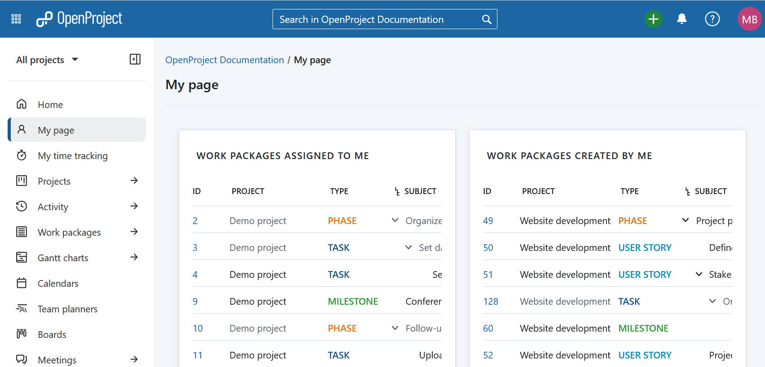Open Boards in sidebar
This screenshot has height=367, width=765.
[x=77, y=334]
